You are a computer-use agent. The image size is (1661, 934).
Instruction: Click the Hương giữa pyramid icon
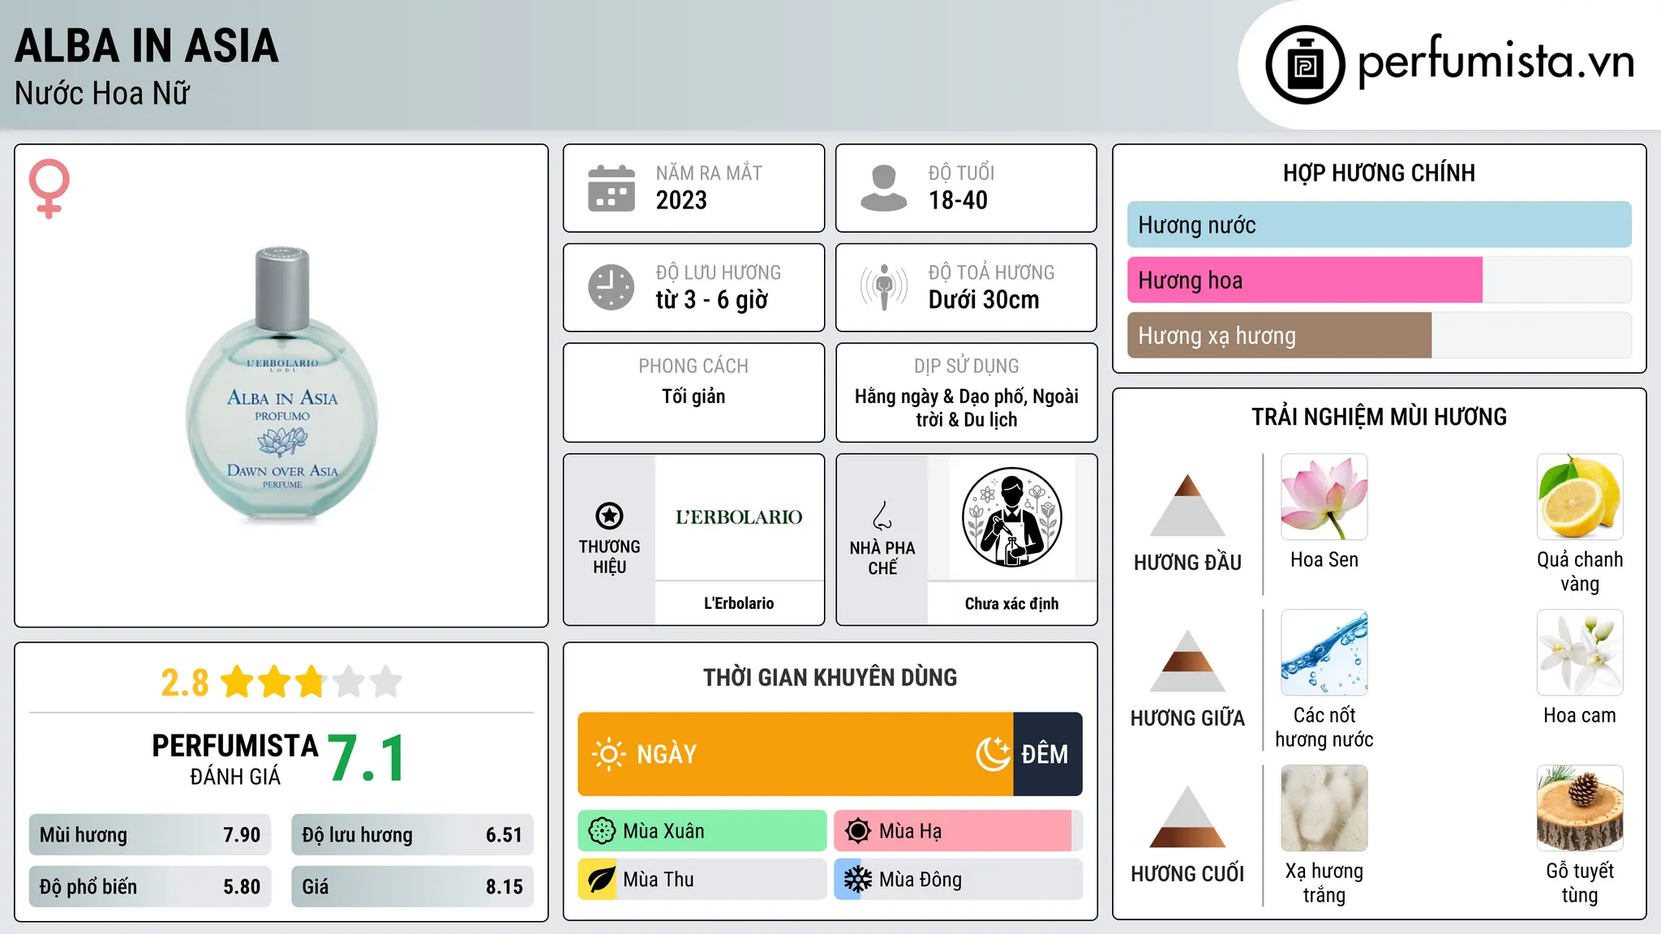1187,661
